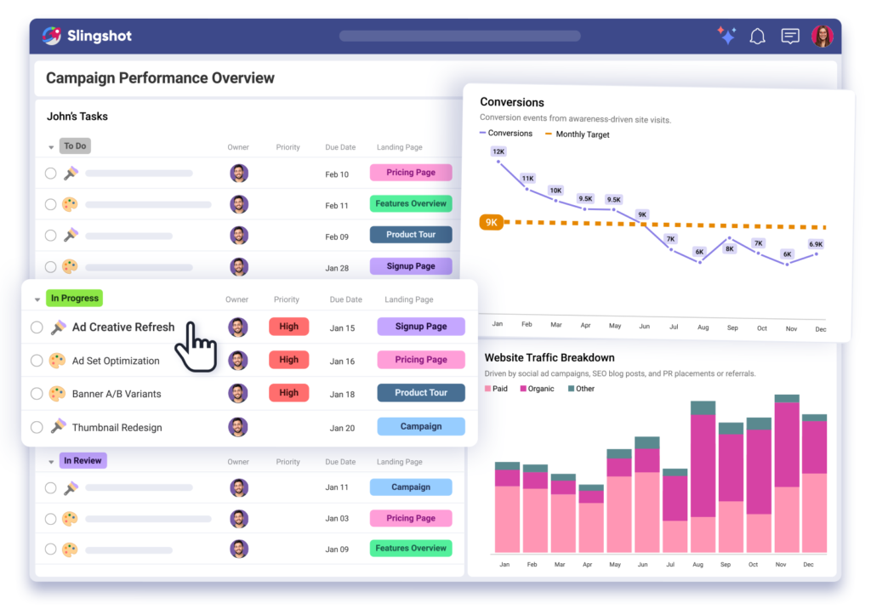Click the search bar in the top navigation

[x=459, y=36]
